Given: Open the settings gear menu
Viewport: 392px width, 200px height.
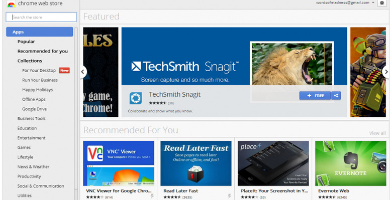Looking at the screenshot, I should tap(382, 3).
